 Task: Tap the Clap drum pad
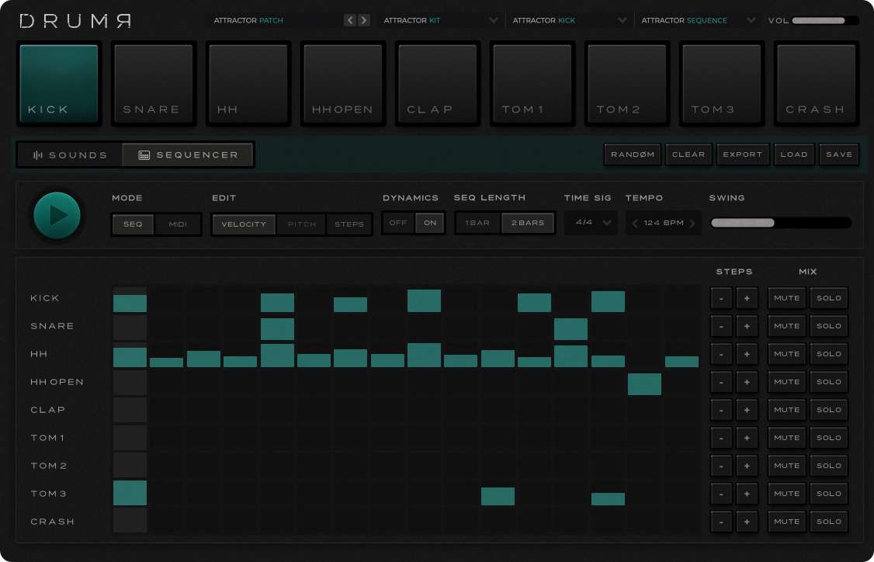438,84
